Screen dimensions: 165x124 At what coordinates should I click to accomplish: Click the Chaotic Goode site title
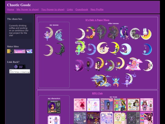point(19,5)
